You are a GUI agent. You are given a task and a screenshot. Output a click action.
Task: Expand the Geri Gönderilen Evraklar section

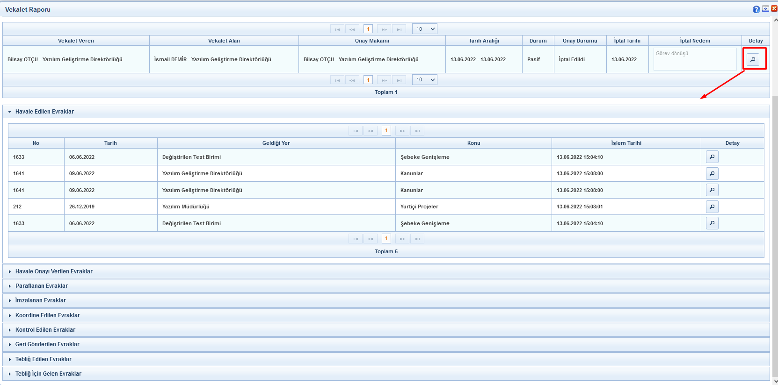tap(47, 344)
